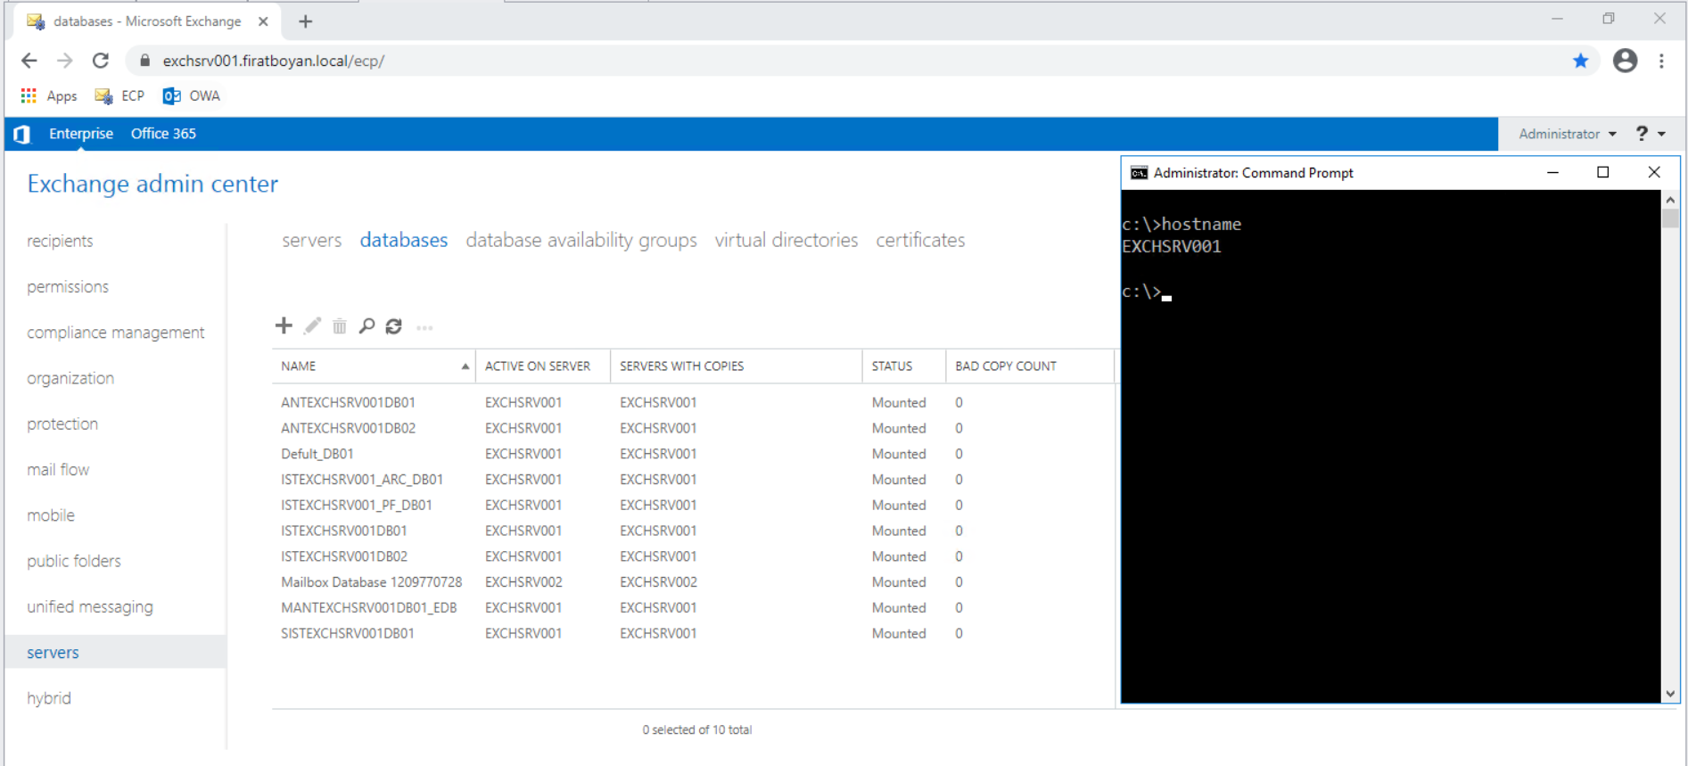Open the Administrator account dropdown
Viewport: 1688px width, 766px height.
(x=1568, y=134)
